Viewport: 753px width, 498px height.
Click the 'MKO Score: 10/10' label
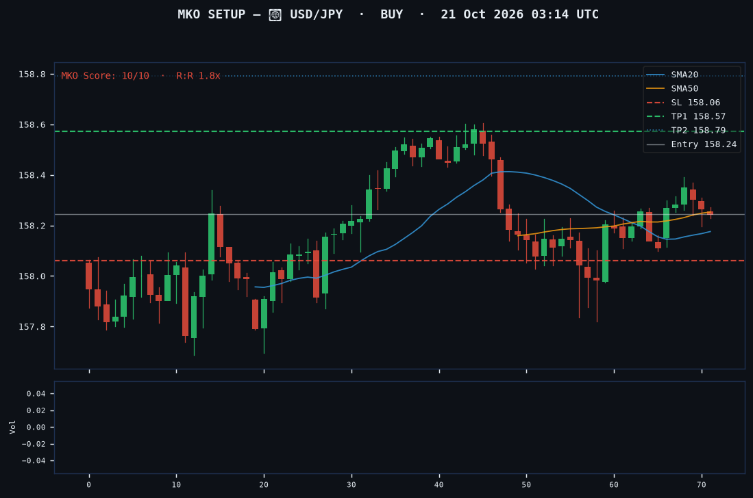[105, 76]
